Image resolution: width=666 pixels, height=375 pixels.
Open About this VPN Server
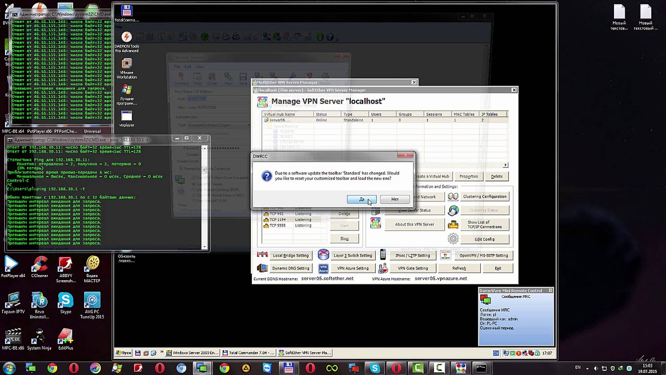click(414, 224)
